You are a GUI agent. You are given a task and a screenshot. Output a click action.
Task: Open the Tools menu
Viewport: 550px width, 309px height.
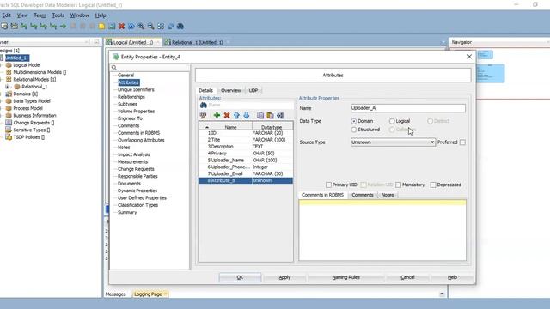tap(58, 15)
